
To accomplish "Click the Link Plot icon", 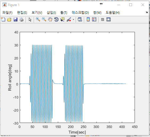I will [80, 19].
